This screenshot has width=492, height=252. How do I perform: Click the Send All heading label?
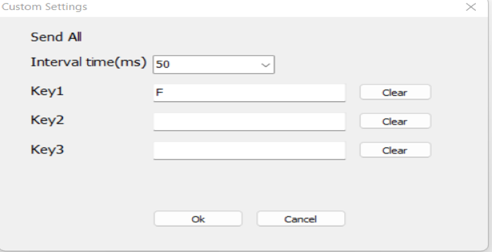[56, 37]
